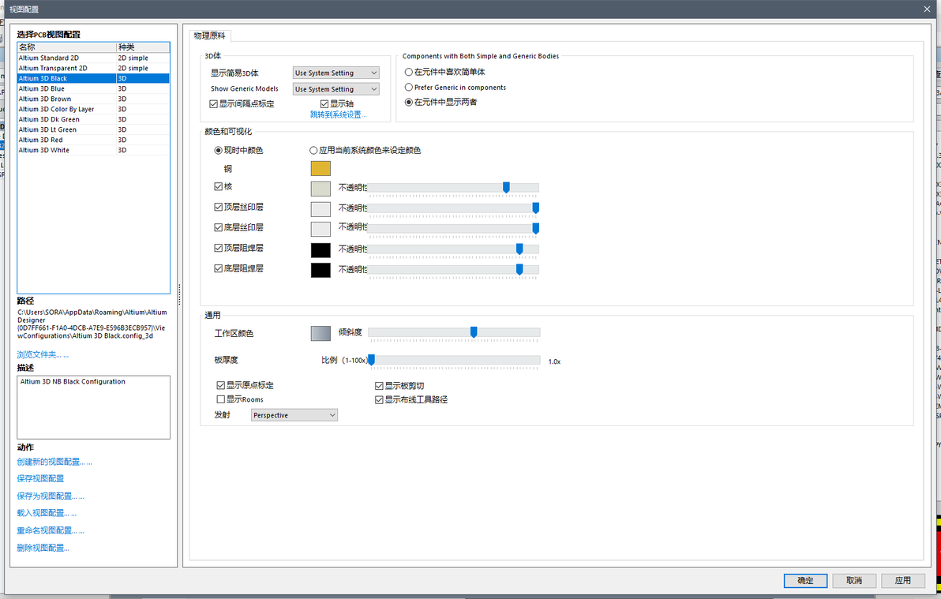Toggle the 显示轴 checkbox
This screenshot has height=599, width=941.
(x=324, y=104)
